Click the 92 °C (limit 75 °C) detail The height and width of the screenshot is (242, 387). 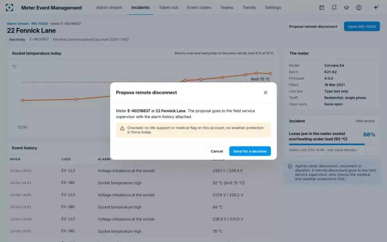[228, 183]
